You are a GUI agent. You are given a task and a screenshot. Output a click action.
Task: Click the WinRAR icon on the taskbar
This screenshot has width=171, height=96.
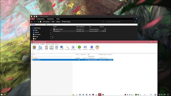(x=100, y=95)
